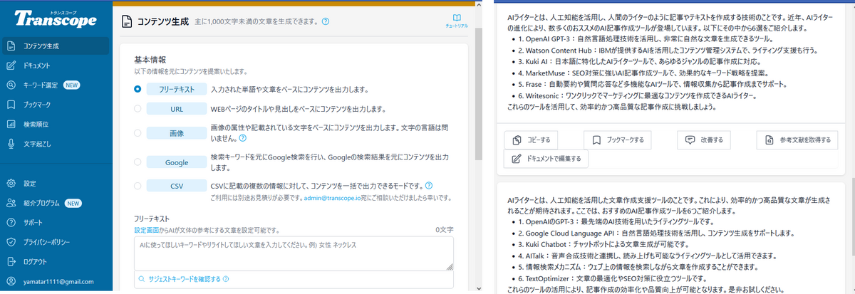
Task: Open ドキュメント in the sidebar
Action: click(55, 65)
